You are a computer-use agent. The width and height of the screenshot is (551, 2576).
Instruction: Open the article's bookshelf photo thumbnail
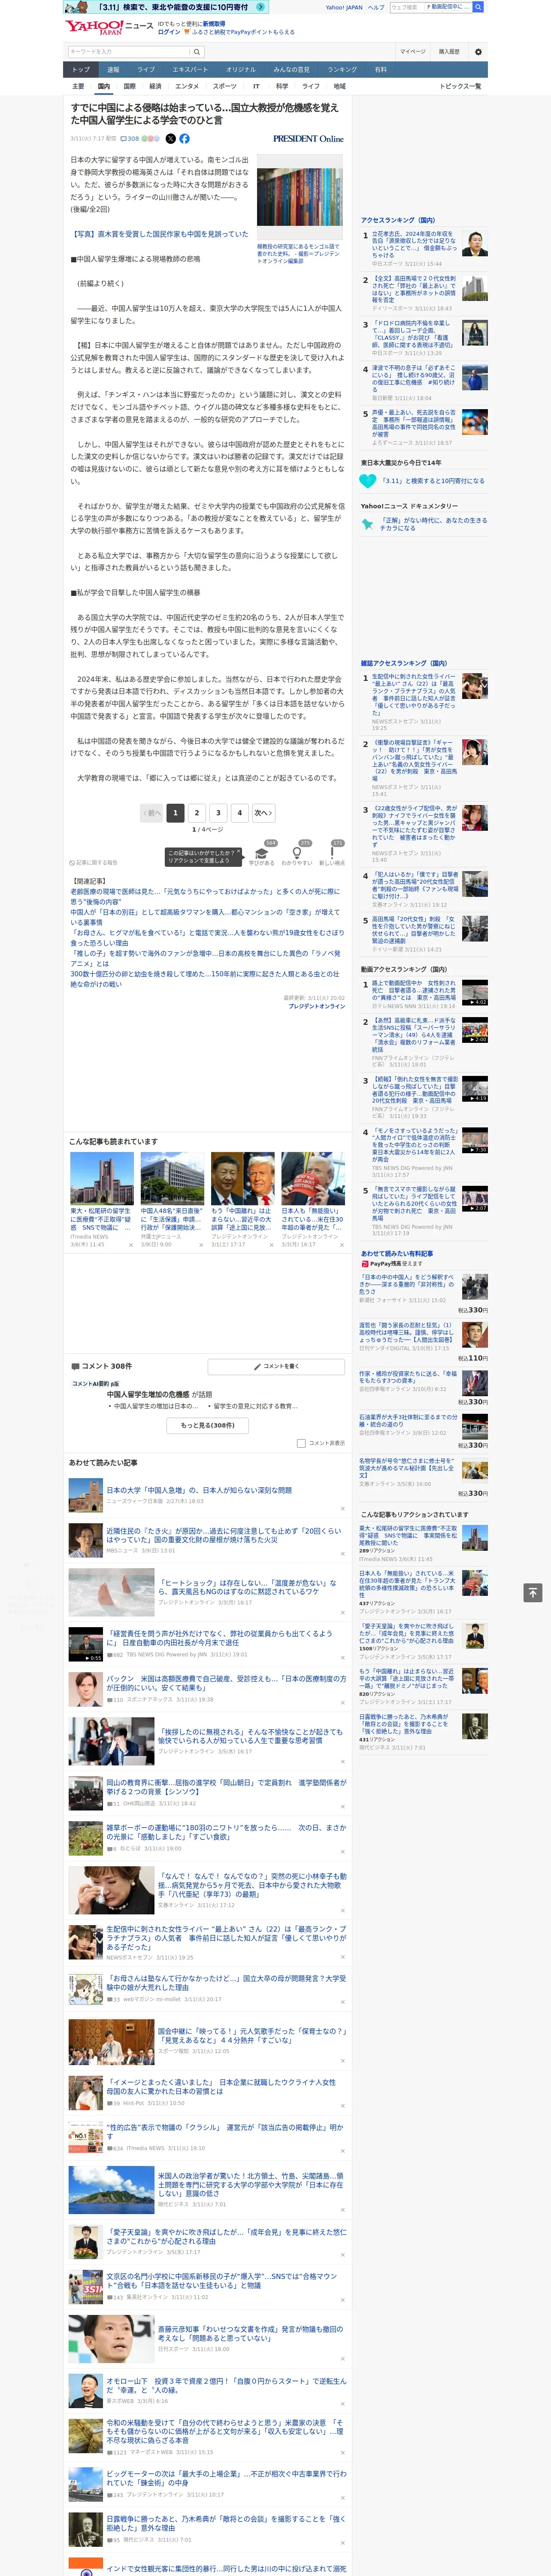coord(299,197)
